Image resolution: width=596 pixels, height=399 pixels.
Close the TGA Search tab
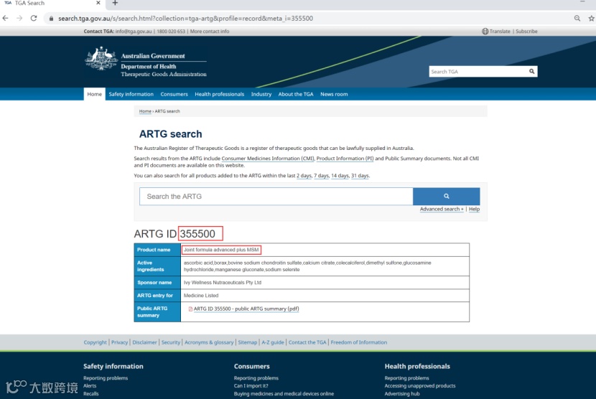coord(98,3)
